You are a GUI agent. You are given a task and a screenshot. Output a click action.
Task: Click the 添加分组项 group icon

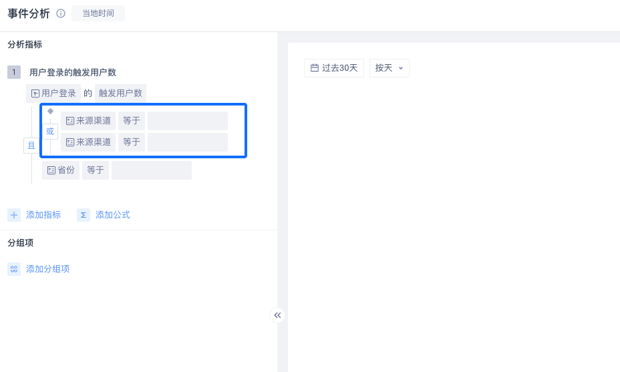(14, 269)
